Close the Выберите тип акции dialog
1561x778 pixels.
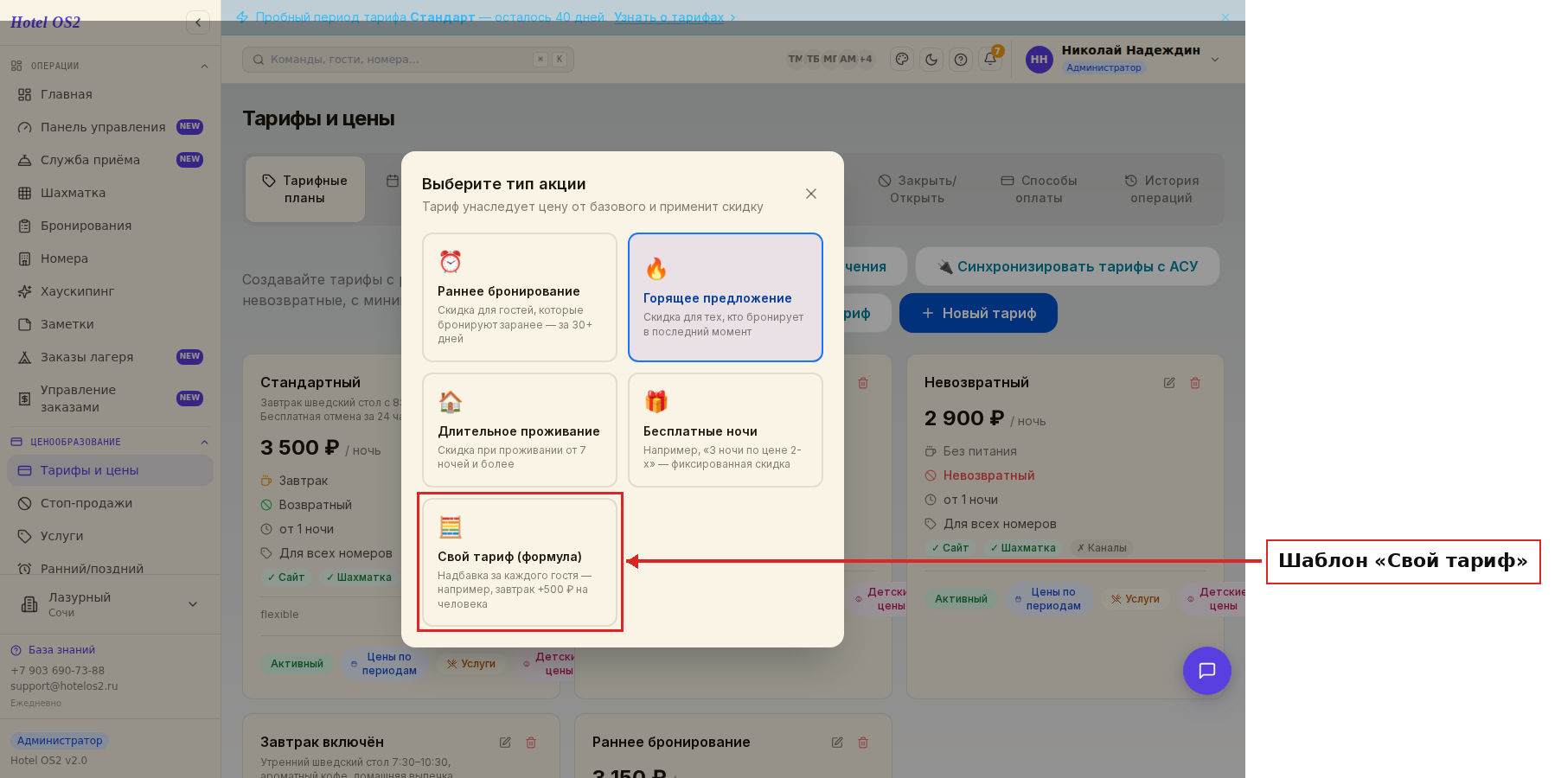click(x=811, y=194)
